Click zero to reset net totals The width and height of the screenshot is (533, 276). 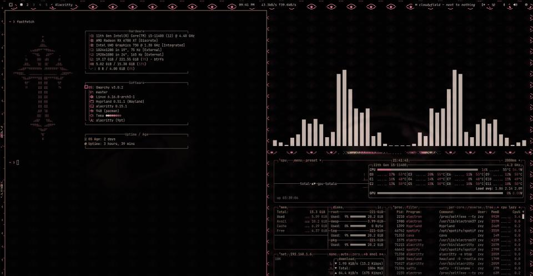point(355,254)
